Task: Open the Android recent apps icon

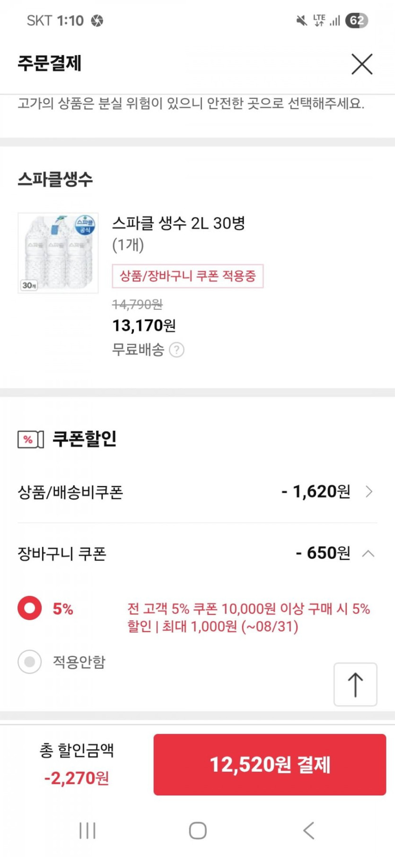Action: pos(88,830)
